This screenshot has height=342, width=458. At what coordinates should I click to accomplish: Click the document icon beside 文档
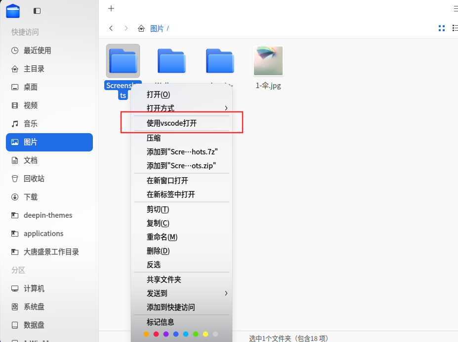tap(15, 160)
